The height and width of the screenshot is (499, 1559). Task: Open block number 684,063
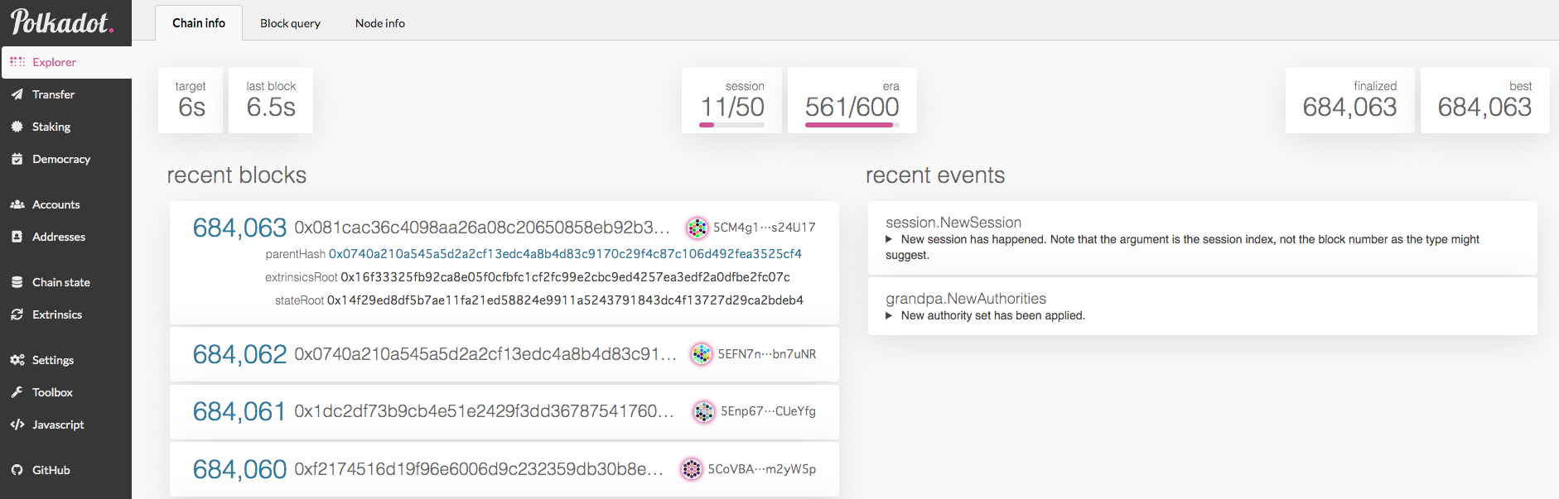[239, 228]
